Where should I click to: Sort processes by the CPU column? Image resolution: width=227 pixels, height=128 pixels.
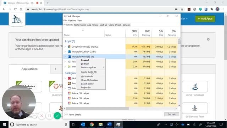[x=132, y=33]
